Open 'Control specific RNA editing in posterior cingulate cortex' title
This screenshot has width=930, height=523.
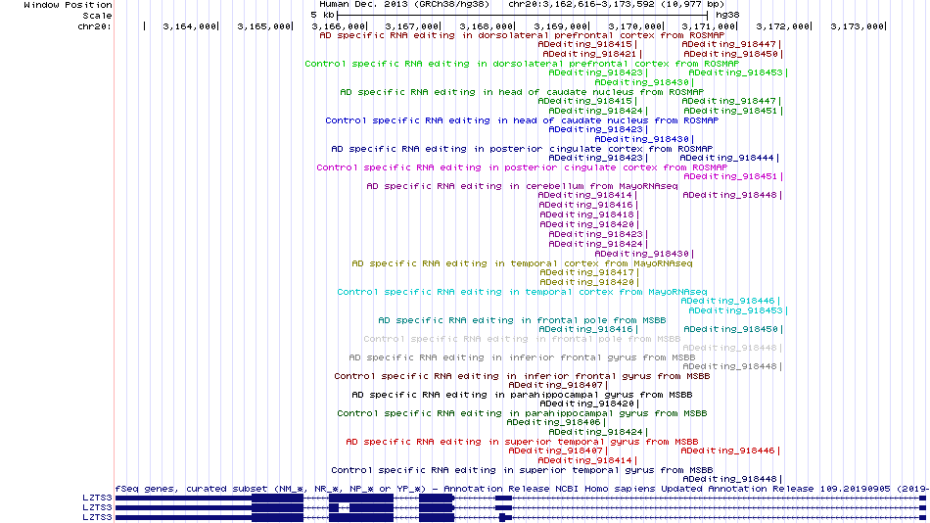(522, 167)
